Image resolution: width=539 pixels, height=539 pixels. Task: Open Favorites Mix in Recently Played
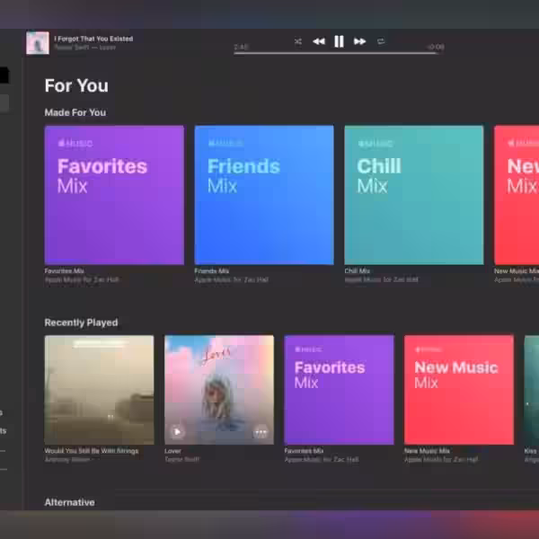click(x=339, y=390)
